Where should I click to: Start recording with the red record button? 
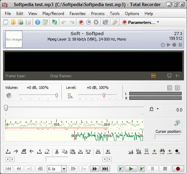click(178, 169)
